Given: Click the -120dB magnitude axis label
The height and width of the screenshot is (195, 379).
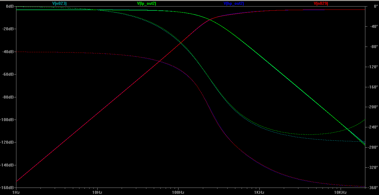Looking at the screenshot, I should click(7, 142).
